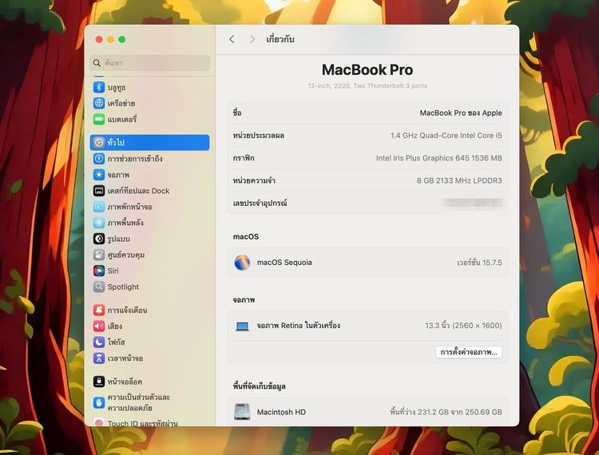Click the หน่วยประมวลผล label
Screen dimensions: 599x455
(258, 136)
